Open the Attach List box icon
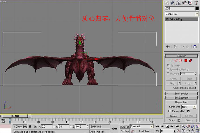200x133 pixels. [179, 120]
